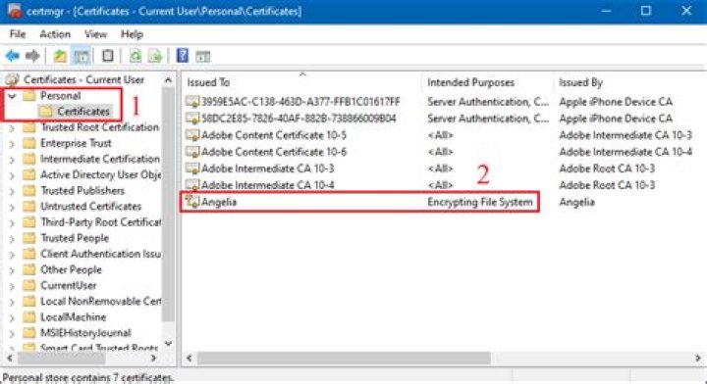The image size is (707, 384).
Task: Click the LocalMachine folder icon
Action: tap(29, 317)
